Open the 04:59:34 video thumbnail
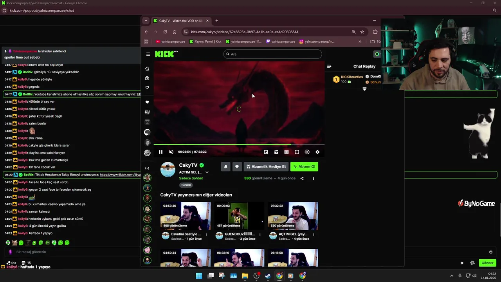Screen dimensions: 501x282 tap(186, 258)
